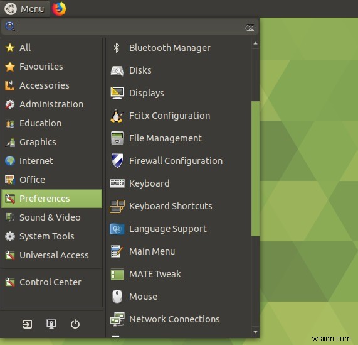Click the "File Management" label
Image resolution: width=358 pixels, height=345 pixels.
pyautogui.click(x=166, y=138)
